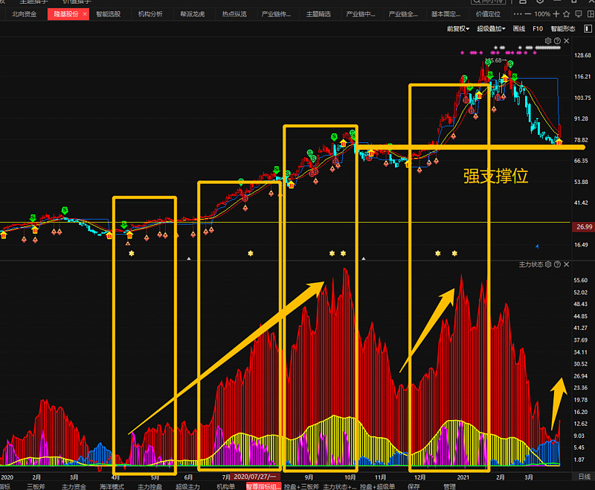The width and height of the screenshot is (595, 490).
Task: Expand the 前复权 dropdown
Action: click(x=458, y=29)
